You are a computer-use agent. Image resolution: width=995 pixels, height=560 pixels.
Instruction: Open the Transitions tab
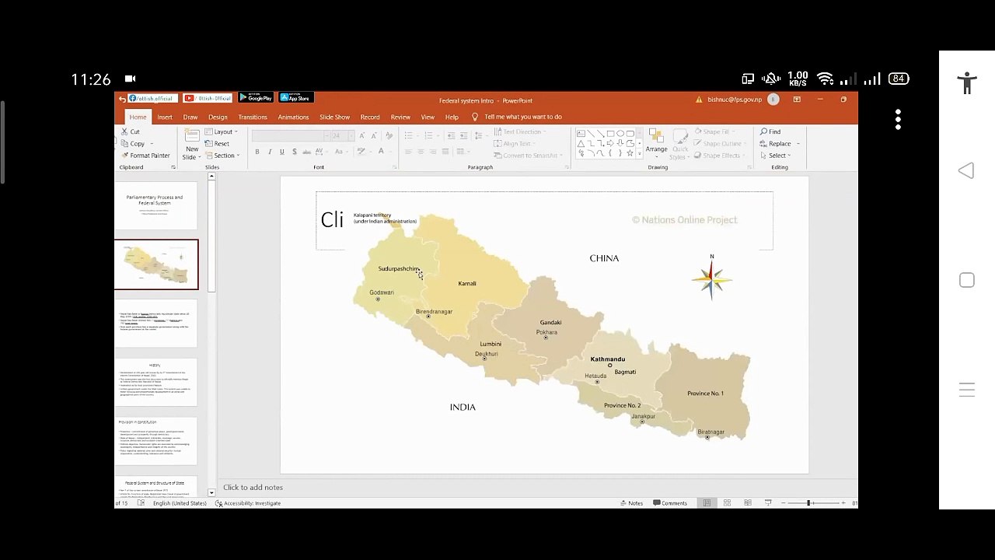pyautogui.click(x=253, y=117)
